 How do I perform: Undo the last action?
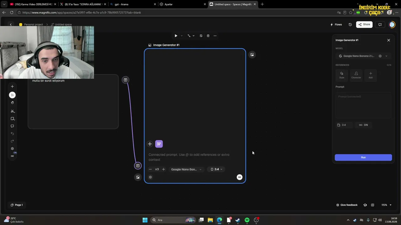tap(12, 134)
